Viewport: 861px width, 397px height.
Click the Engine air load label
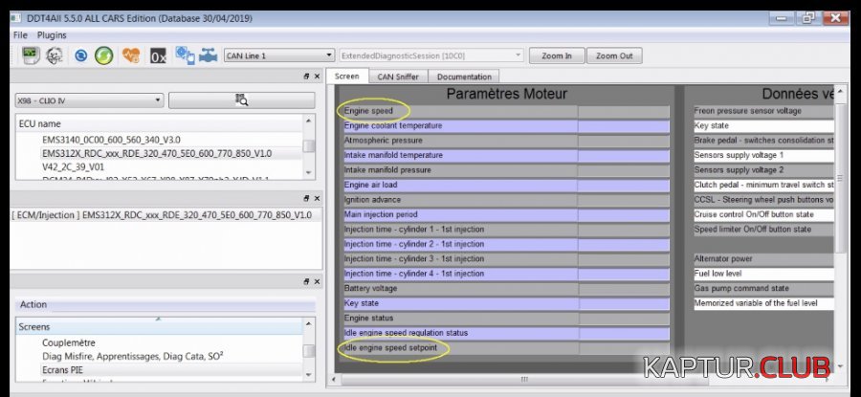[370, 185]
